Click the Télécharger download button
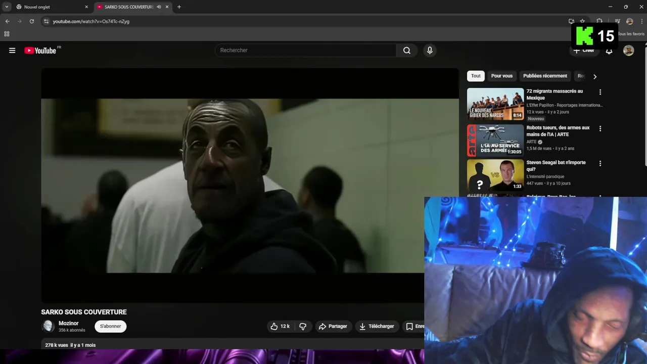Image resolution: width=647 pixels, height=364 pixels. click(377, 327)
